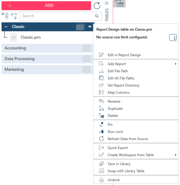180x185 pixels.
Task: Click the Marketing table grid icon
Action: 87,70
